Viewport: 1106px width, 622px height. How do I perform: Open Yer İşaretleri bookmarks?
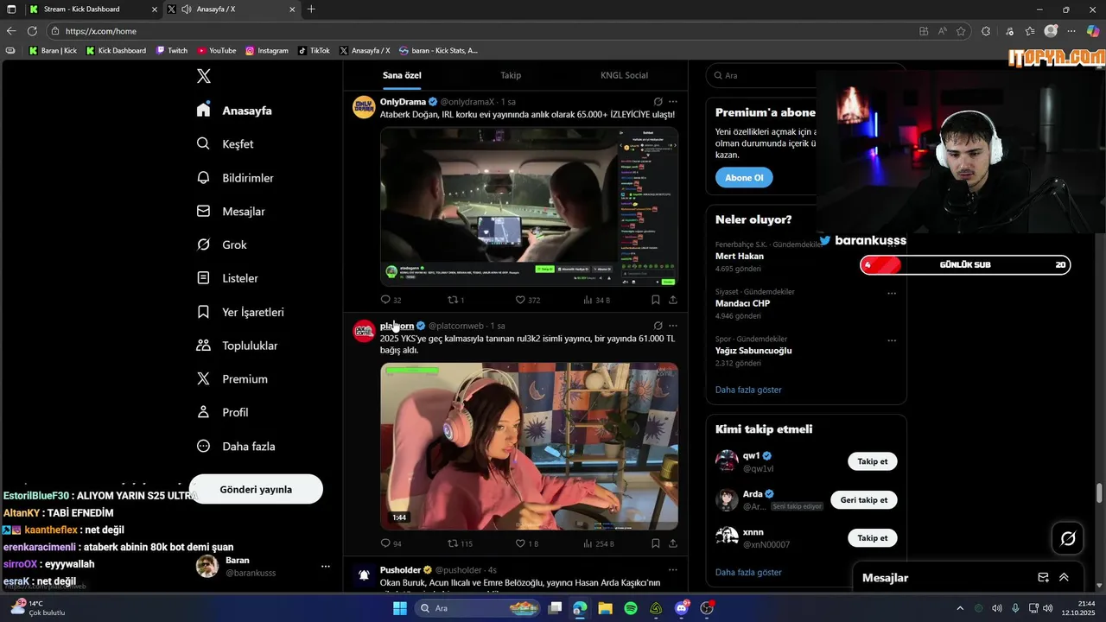(240, 312)
